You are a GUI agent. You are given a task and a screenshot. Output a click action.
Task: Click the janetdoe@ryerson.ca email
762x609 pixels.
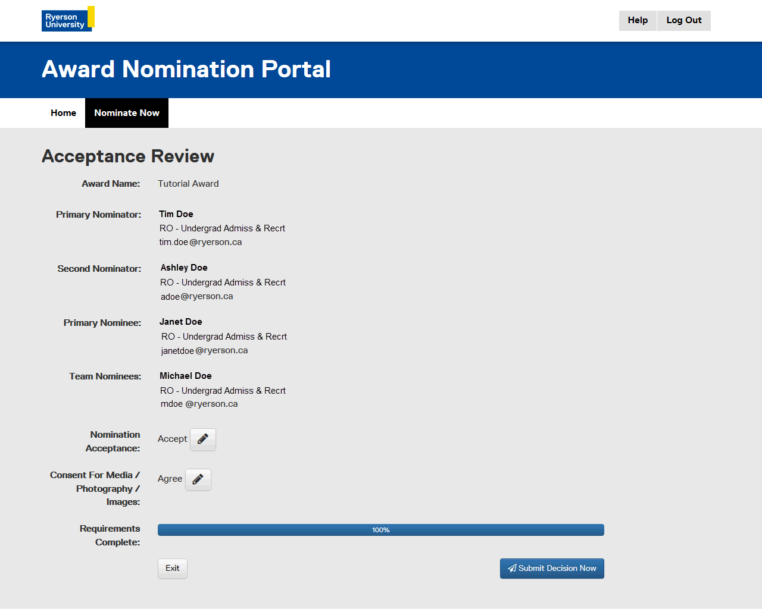pyautogui.click(x=204, y=350)
